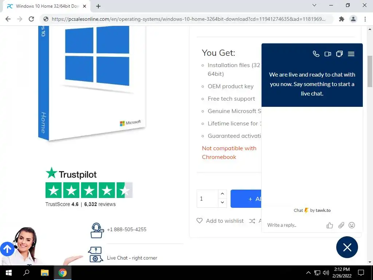Image resolution: width=373 pixels, height=280 pixels.
Task: View site information globe icon
Action: tap(46, 19)
